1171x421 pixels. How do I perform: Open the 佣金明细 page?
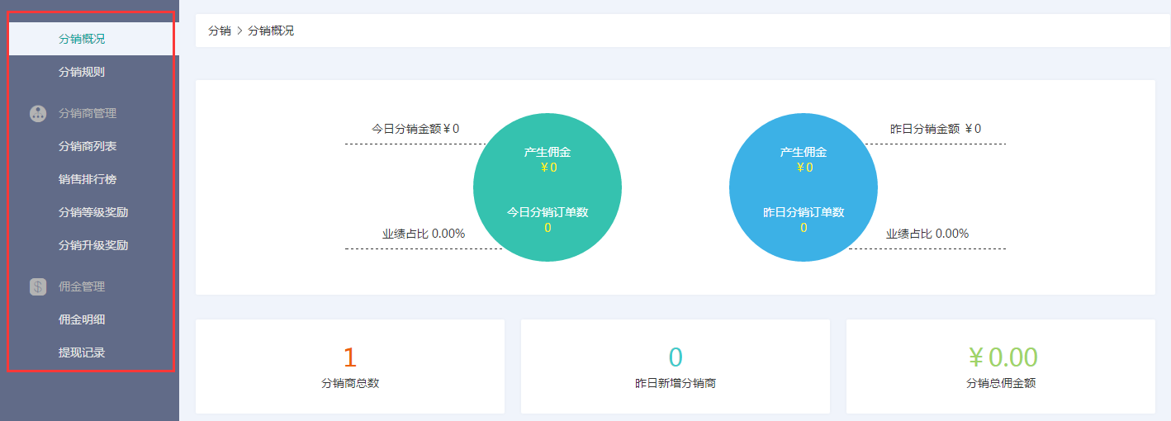pos(82,319)
